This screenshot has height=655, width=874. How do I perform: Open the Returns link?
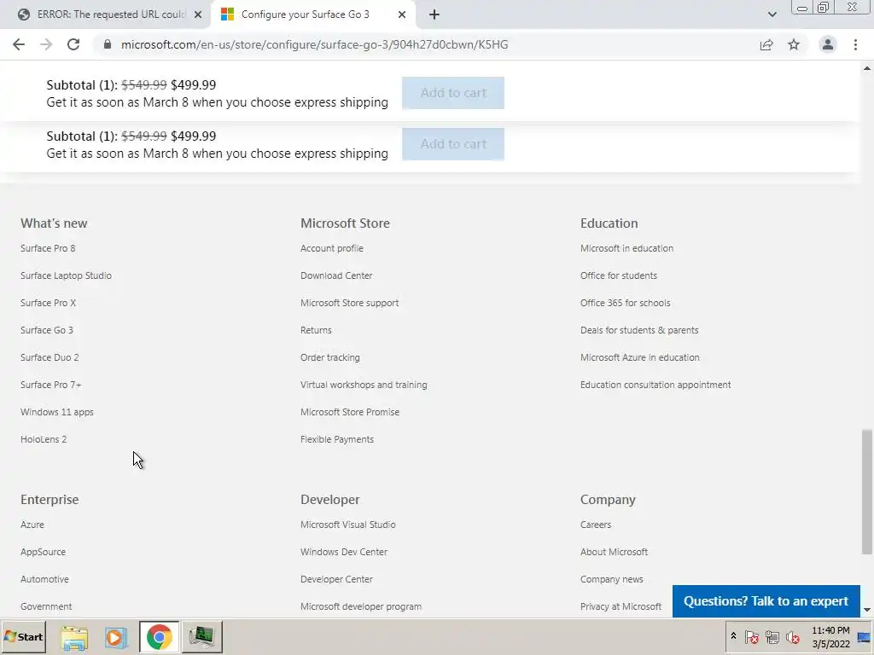tap(316, 330)
